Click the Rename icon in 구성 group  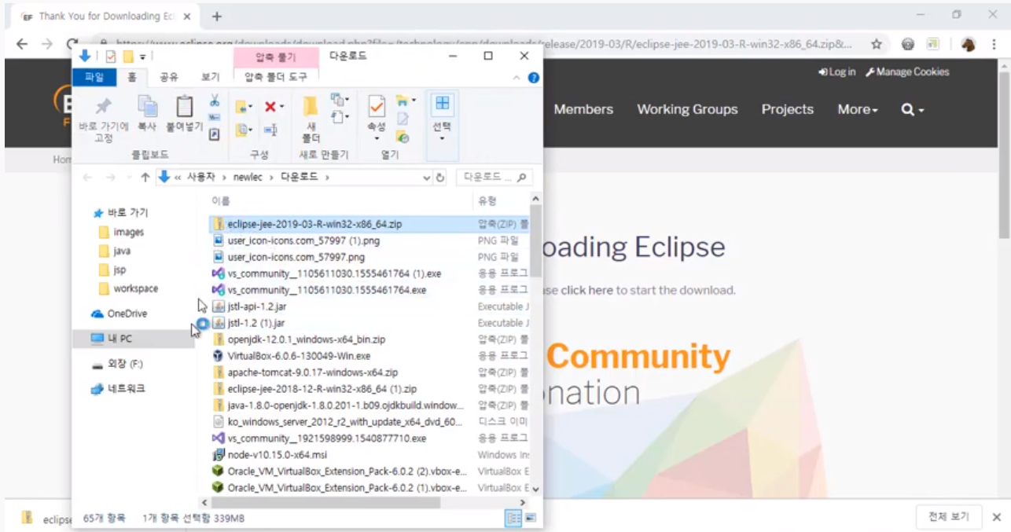click(x=270, y=130)
